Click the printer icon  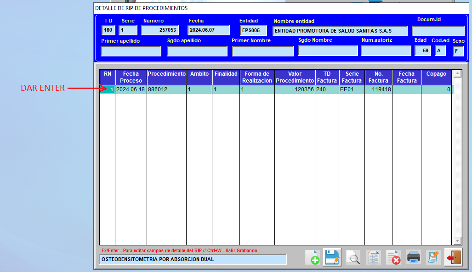point(413,258)
